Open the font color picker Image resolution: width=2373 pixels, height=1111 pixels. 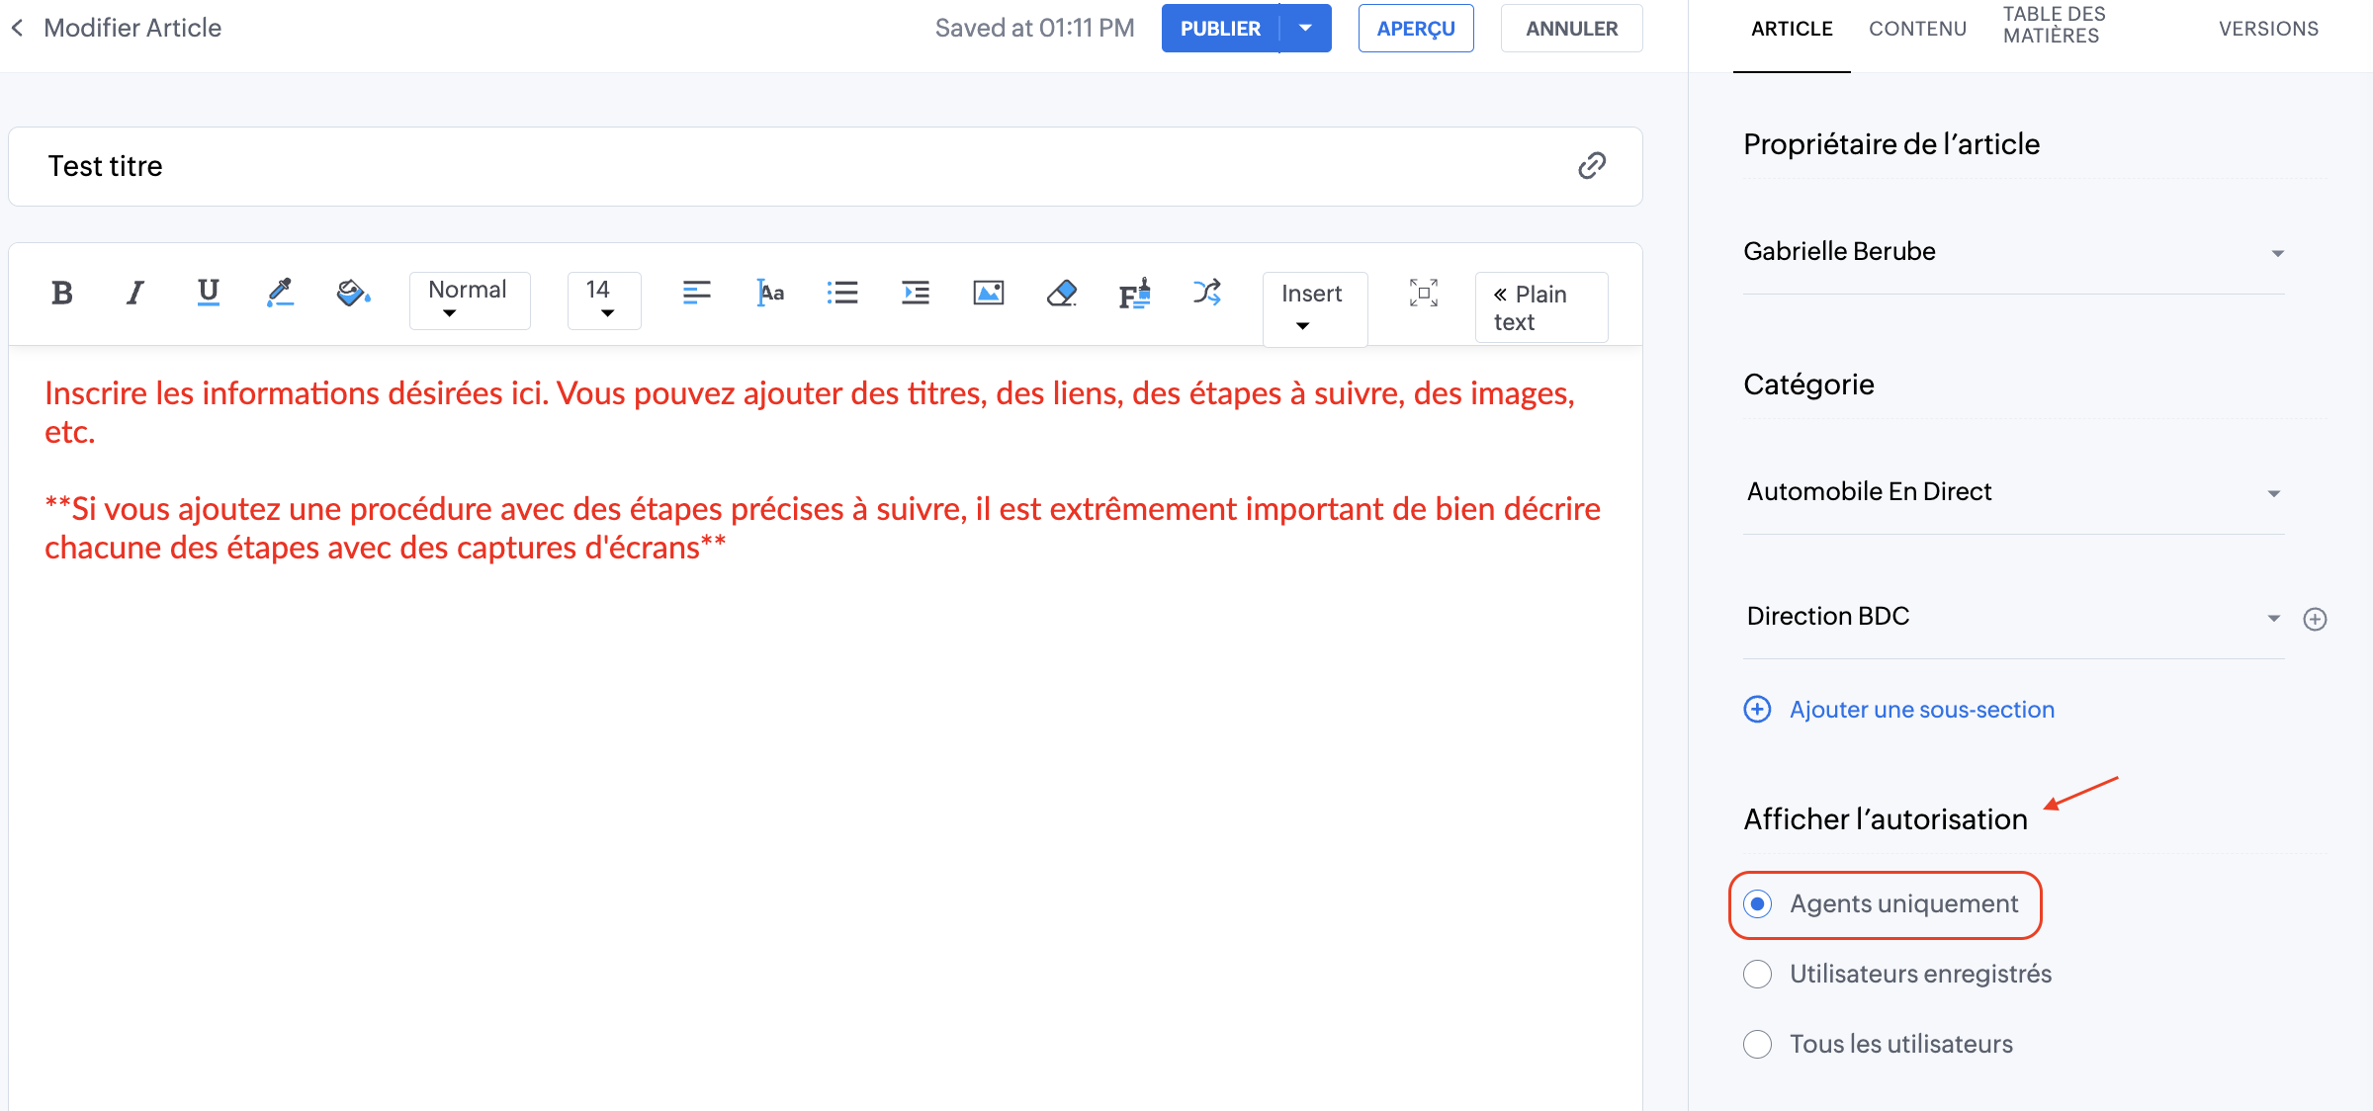point(280,293)
